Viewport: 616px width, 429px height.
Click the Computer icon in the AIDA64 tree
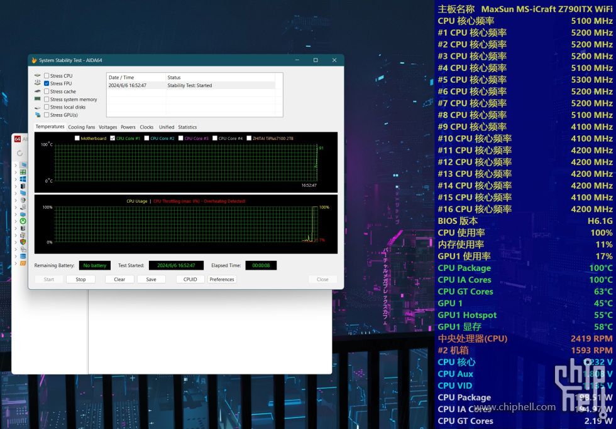[23, 165]
